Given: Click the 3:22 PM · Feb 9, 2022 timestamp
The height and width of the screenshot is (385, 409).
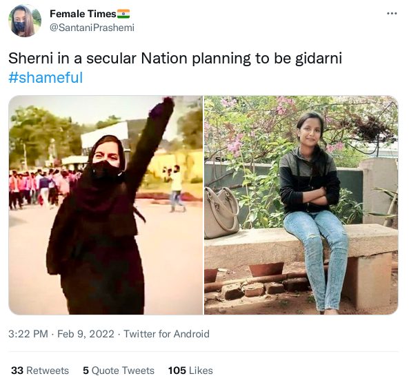Looking at the screenshot, I should click(61, 334).
